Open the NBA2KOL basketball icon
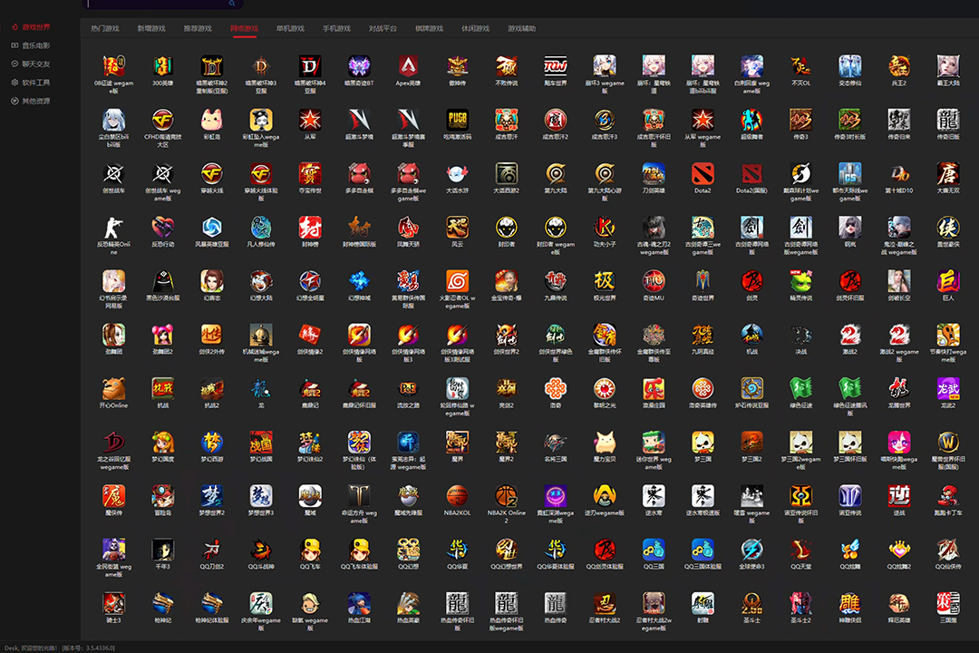This screenshot has height=653, width=979. tap(457, 495)
